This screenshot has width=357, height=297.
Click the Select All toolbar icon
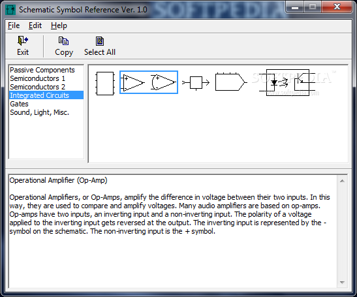[100, 41]
